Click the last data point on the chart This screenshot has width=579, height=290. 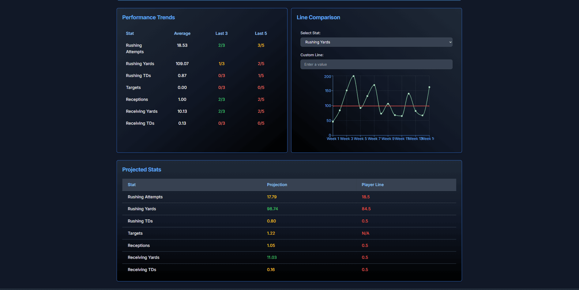pos(429,87)
